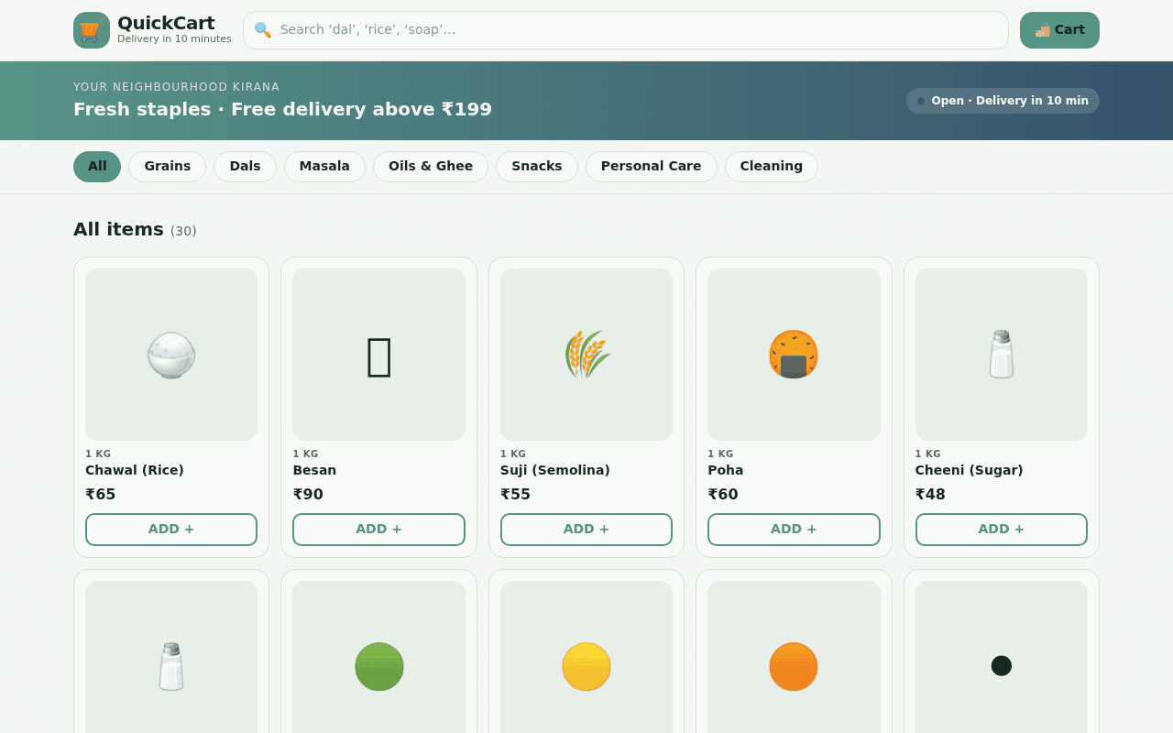Image resolution: width=1173 pixels, height=733 pixels.
Task: Click the salt shaker image in second row
Action: coord(171,667)
